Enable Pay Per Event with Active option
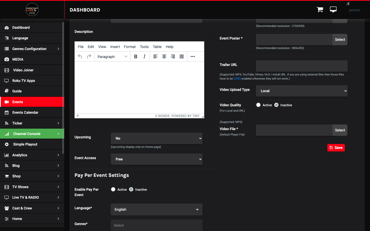This screenshot has width=370, height=231. 113,189
